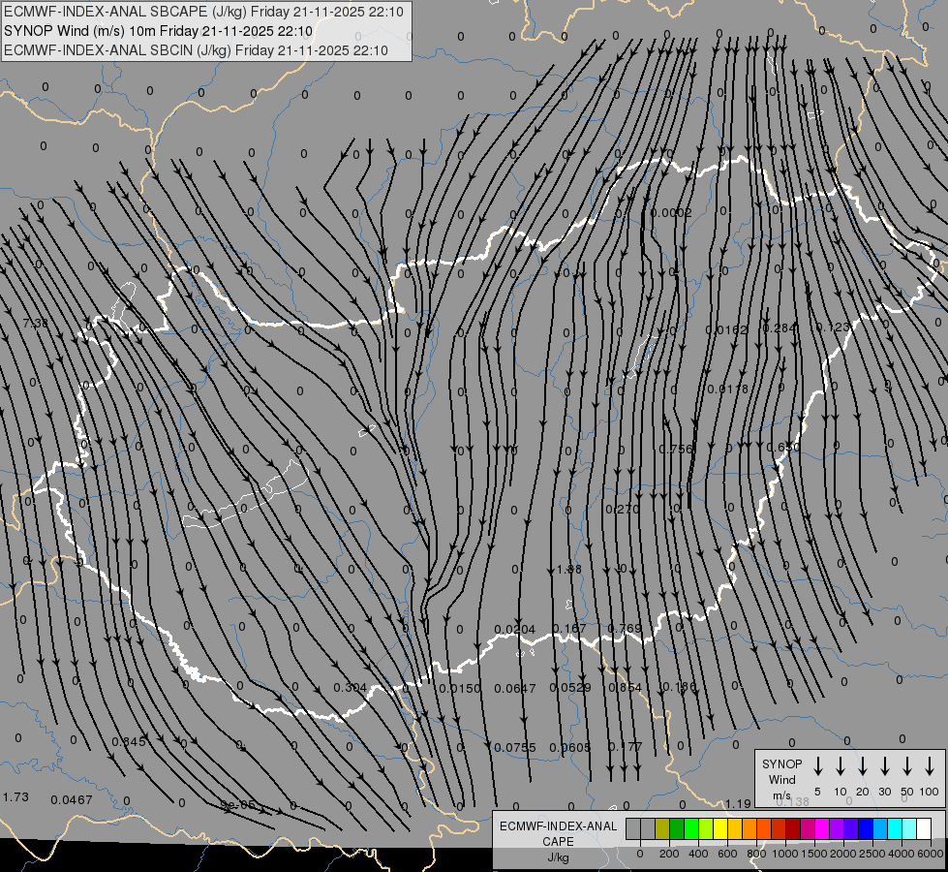The width and height of the screenshot is (948, 872).
Task: Click the 100 m/s wind arrow in legend
Action: tap(930, 766)
